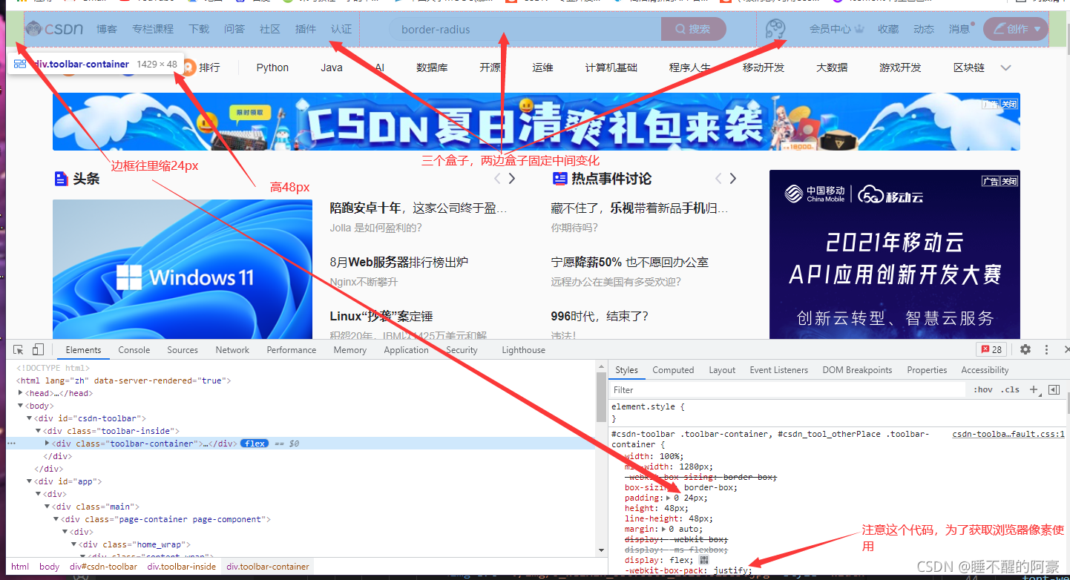Click the ellipsis icon left of the selected DOM row

point(11,444)
